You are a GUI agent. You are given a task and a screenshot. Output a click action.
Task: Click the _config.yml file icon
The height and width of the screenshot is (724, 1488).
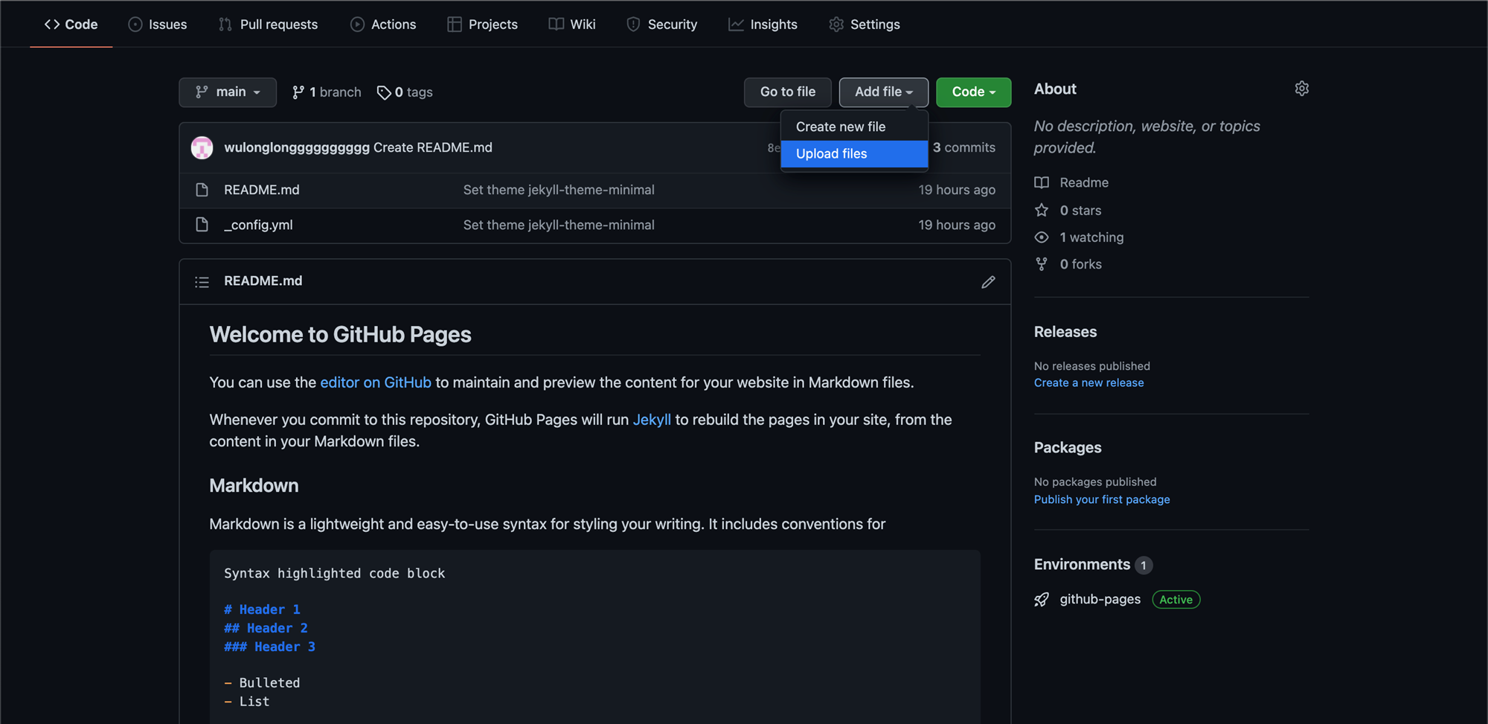(202, 225)
